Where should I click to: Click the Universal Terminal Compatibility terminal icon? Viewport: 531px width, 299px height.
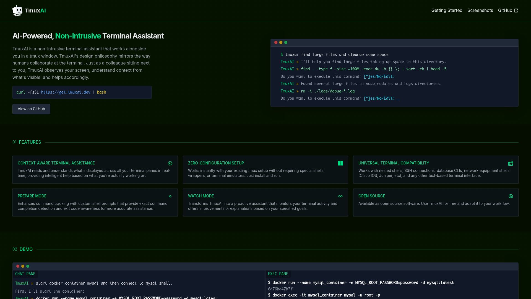click(511, 163)
